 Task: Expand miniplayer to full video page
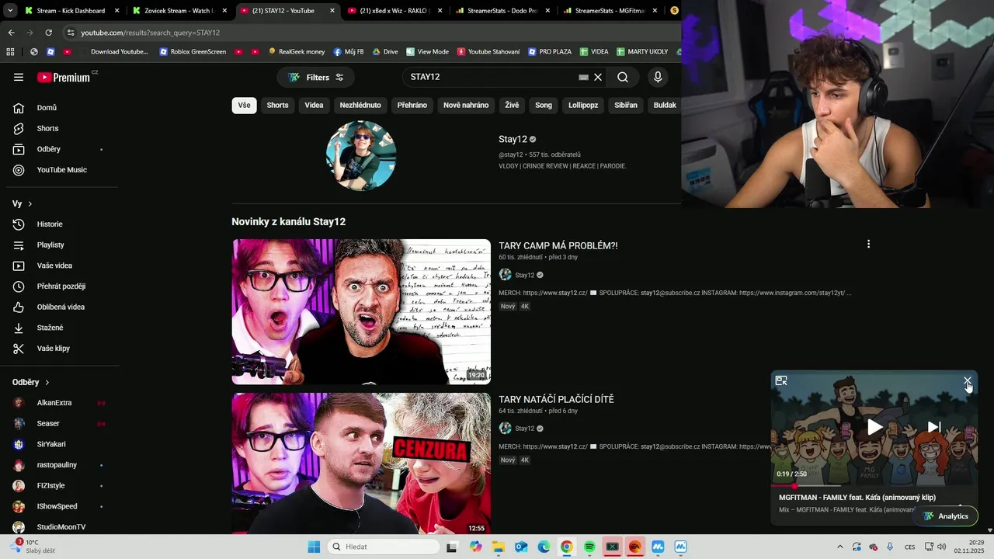click(x=781, y=380)
